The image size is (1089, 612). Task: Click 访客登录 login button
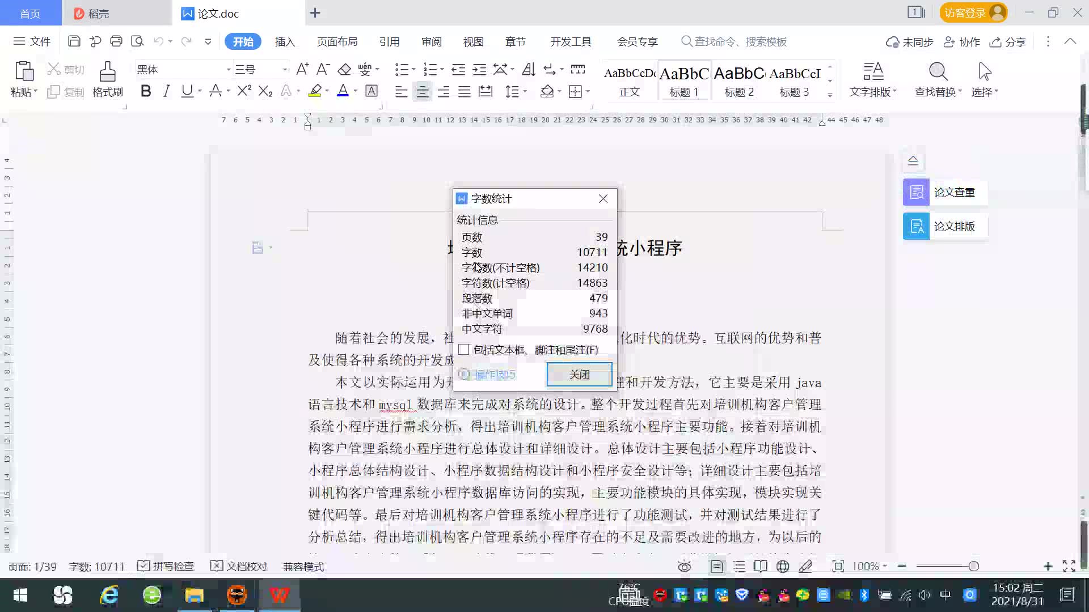(973, 12)
